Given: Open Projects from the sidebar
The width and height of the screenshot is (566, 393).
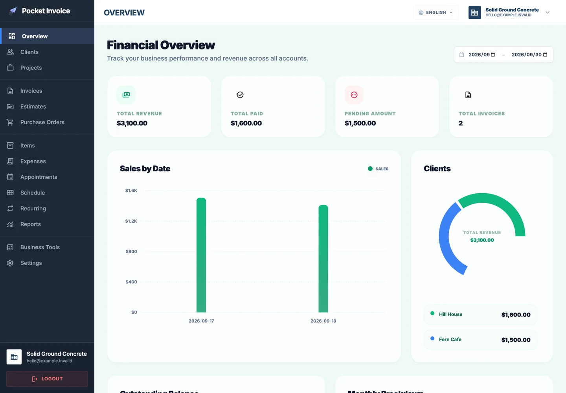Looking at the screenshot, I should [47, 68].
